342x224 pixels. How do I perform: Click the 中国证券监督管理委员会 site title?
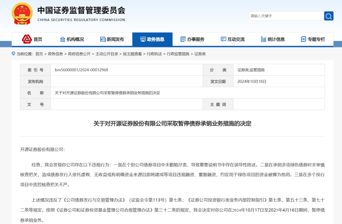click(x=81, y=10)
